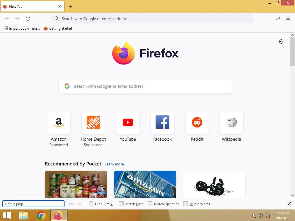Open the Facebook shortcut tile
The width and height of the screenshot is (295, 221).
[x=162, y=123]
